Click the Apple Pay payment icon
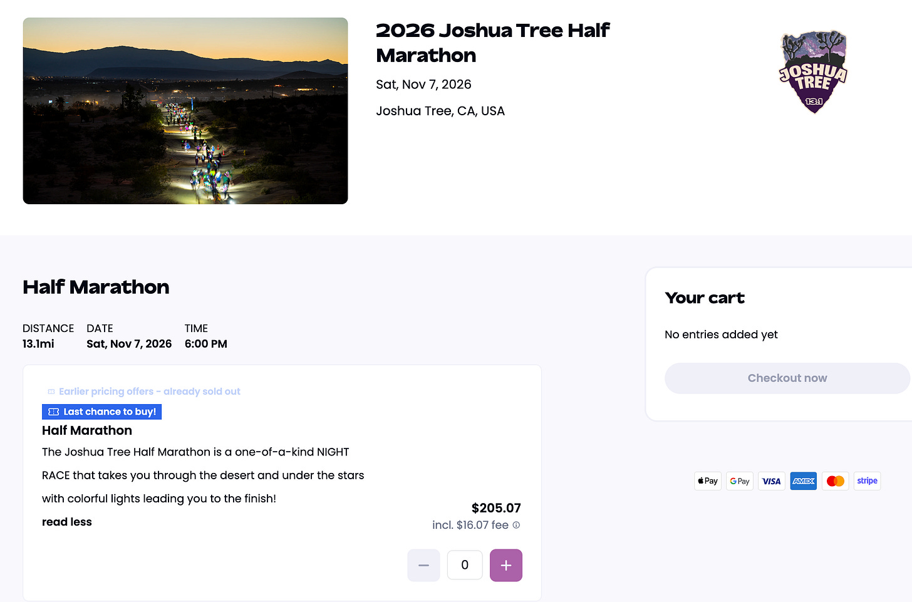Screen dimensions: 912x602 tap(708, 481)
